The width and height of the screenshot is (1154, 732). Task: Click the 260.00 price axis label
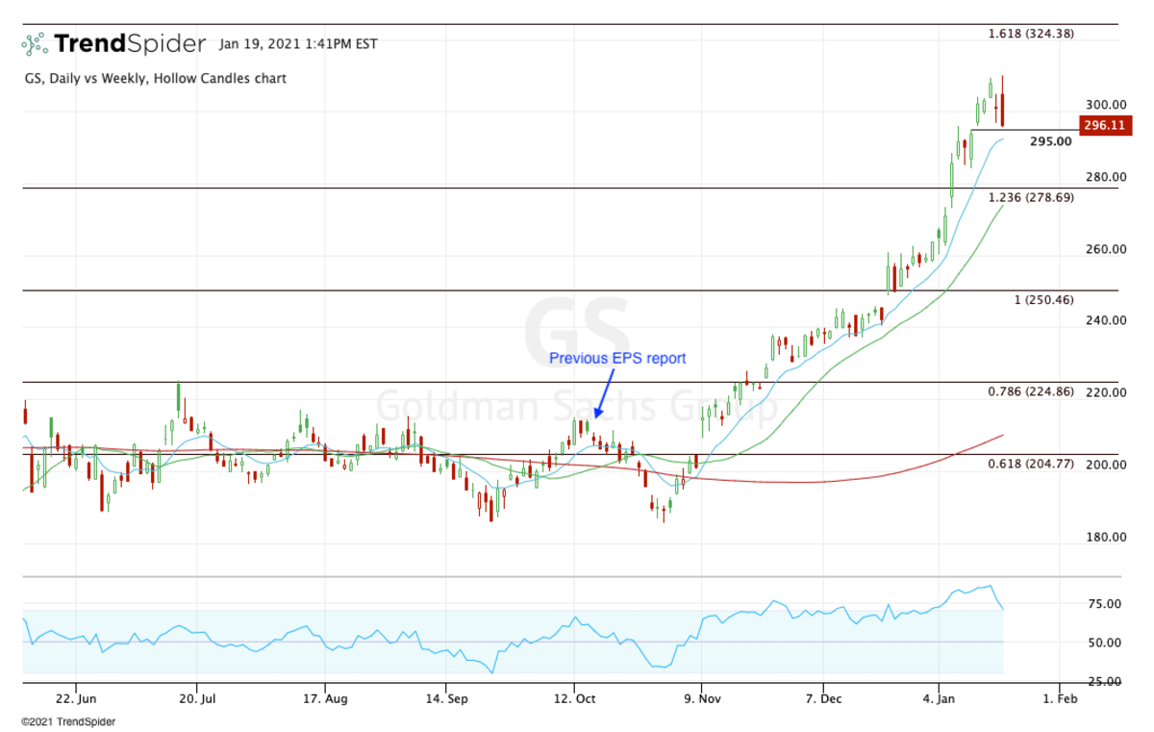tap(1106, 249)
